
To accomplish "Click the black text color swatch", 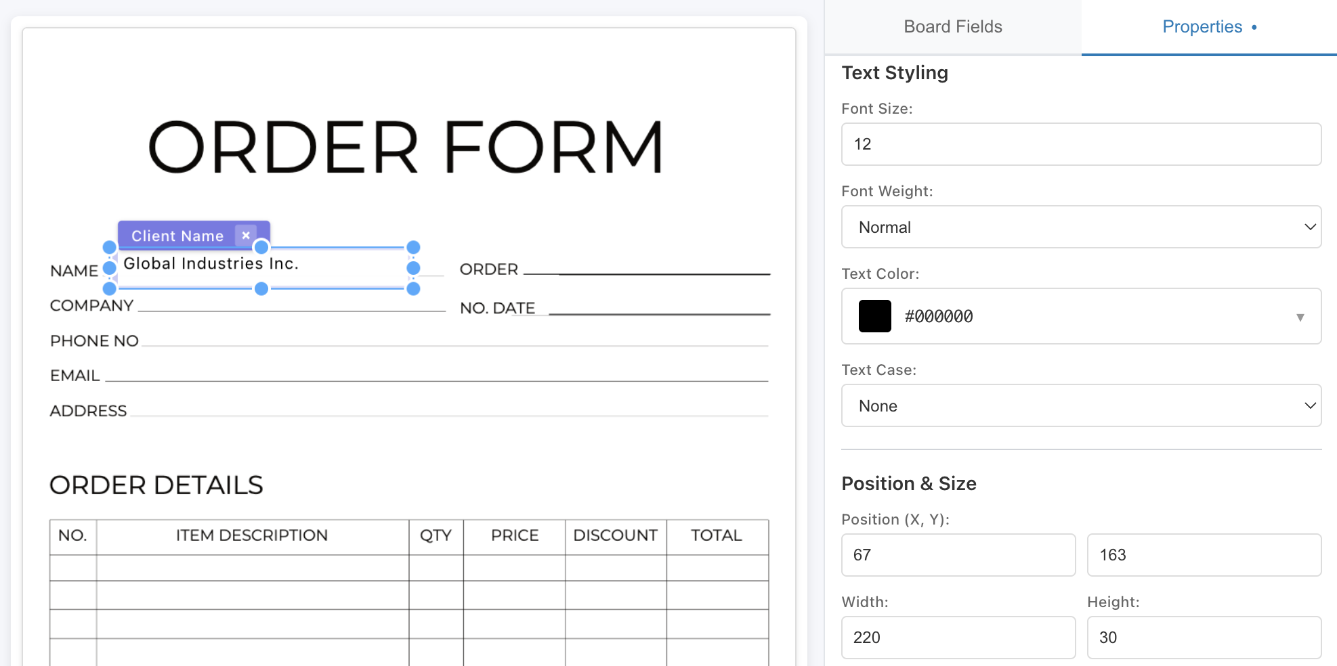I will 874,316.
